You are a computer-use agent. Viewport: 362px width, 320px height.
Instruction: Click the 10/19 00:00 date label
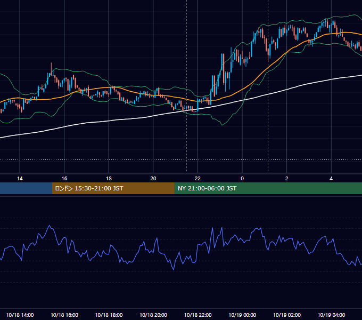[x=242, y=315]
